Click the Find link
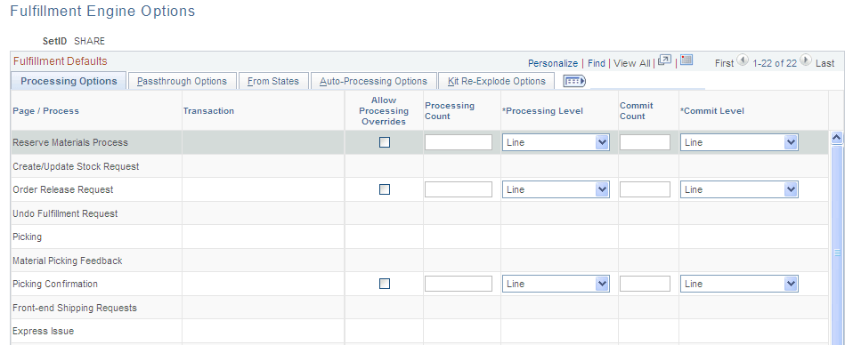 point(597,63)
